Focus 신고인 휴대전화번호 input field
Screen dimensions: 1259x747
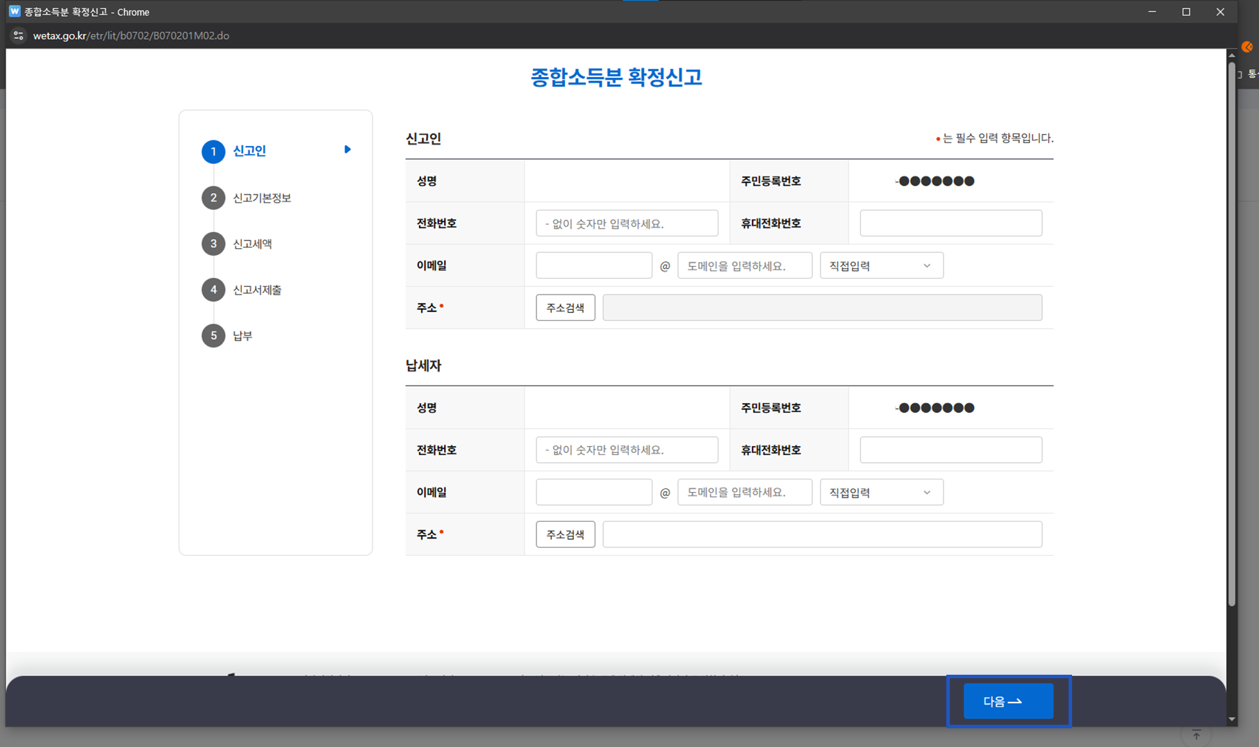(951, 223)
